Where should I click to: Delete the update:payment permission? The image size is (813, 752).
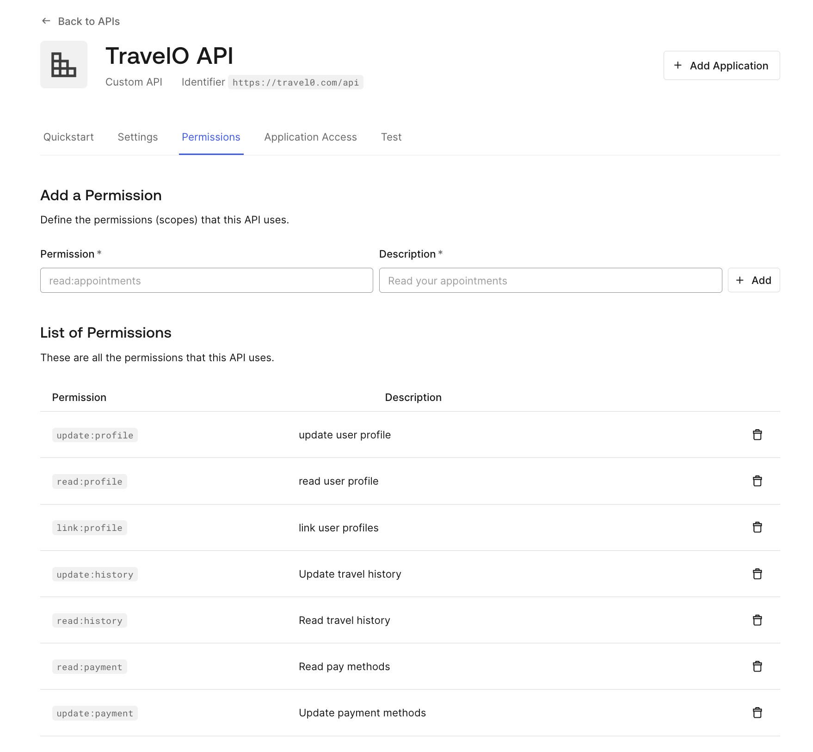pos(757,713)
